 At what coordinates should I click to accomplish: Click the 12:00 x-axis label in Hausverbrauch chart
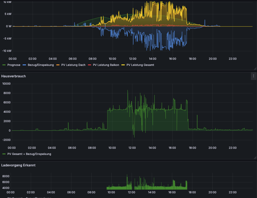(x=132, y=148)
